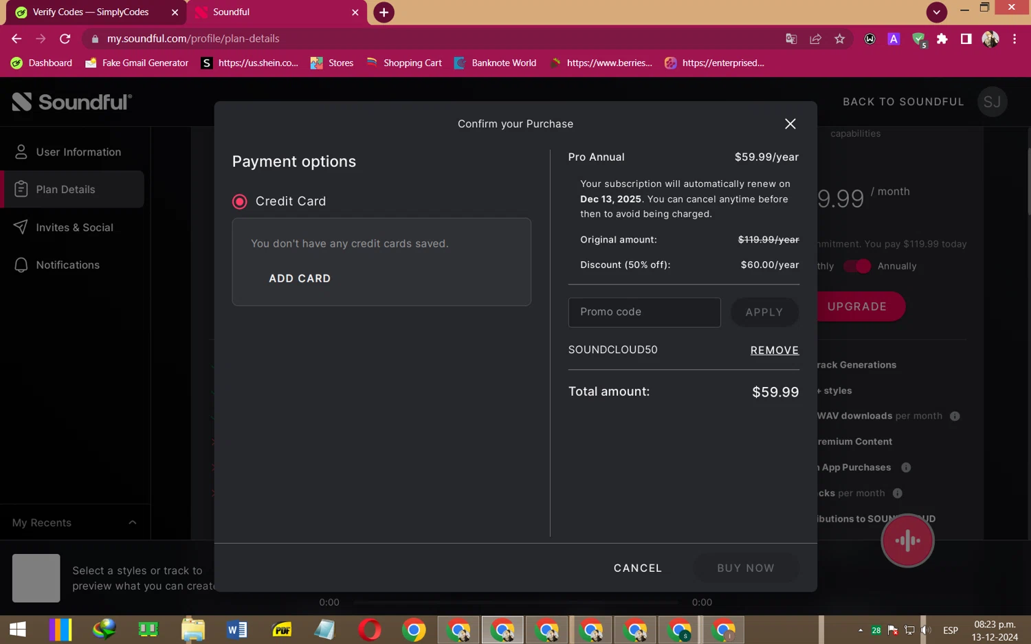Click the address bar URL
The height and width of the screenshot is (644, 1031).
click(193, 38)
